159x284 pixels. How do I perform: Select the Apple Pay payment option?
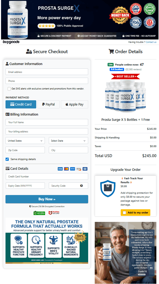tap(75, 104)
